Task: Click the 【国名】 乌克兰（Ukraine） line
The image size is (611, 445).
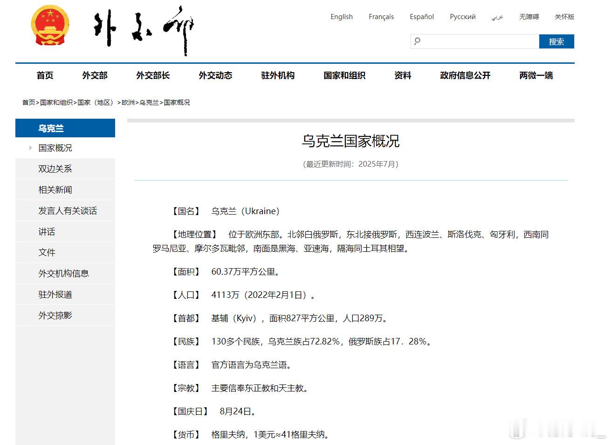Action: point(225,211)
